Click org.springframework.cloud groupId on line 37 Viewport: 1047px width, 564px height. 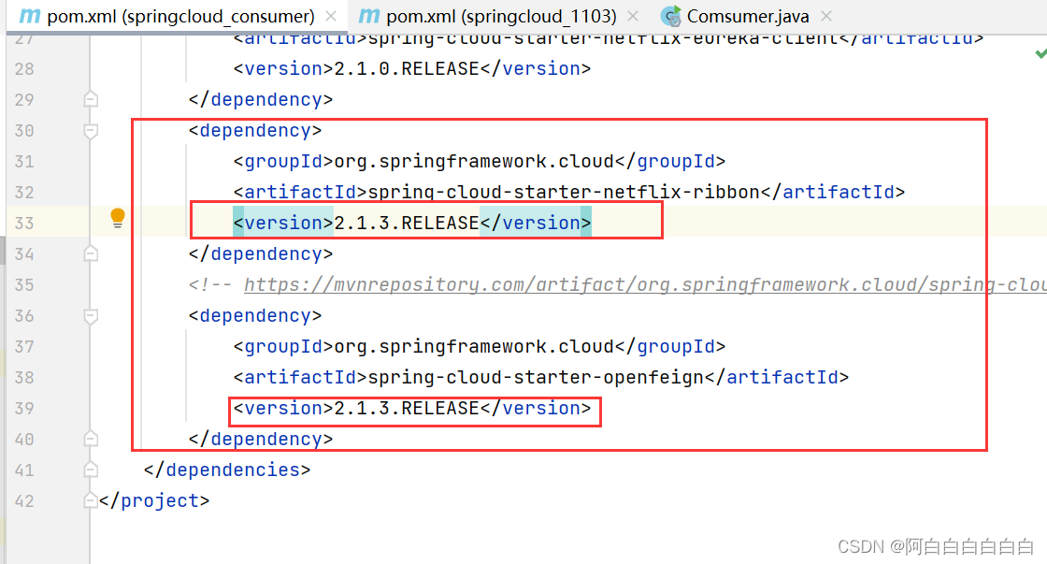[473, 347]
